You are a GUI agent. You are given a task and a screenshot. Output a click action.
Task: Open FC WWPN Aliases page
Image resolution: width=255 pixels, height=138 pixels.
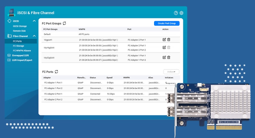(x=22, y=51)
